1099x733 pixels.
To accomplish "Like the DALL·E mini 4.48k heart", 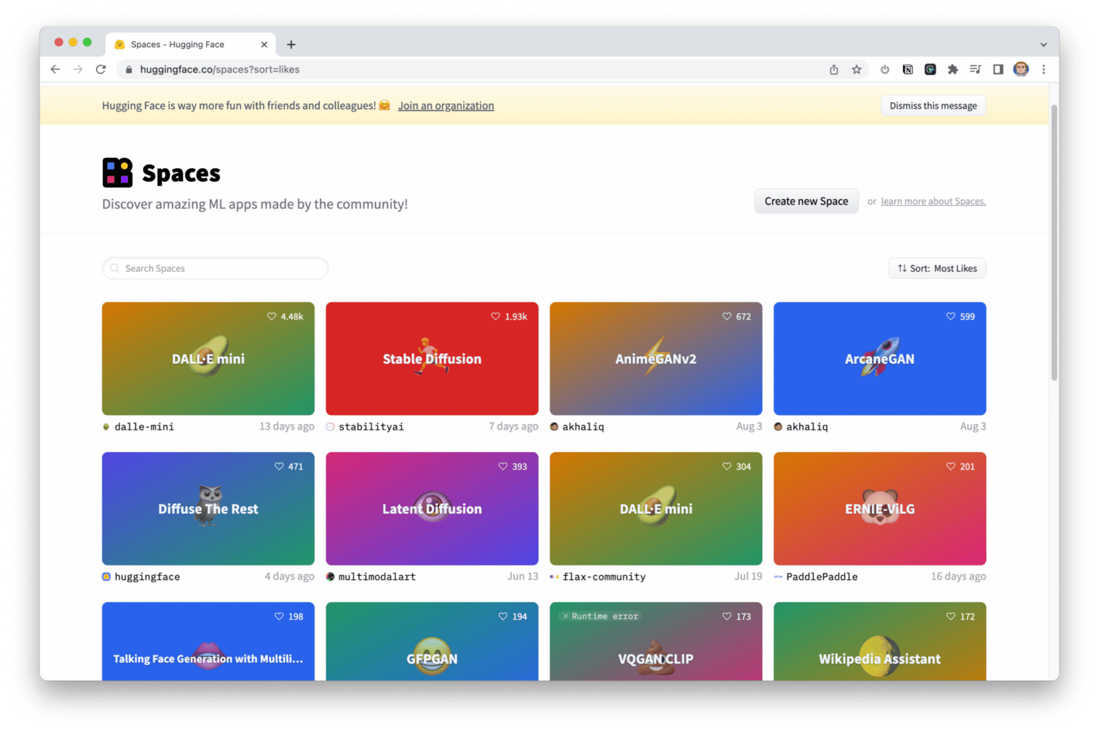I will (x=272, y=316).
